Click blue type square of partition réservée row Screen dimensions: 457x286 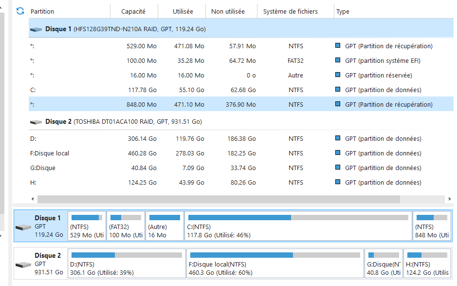point(338,75)
